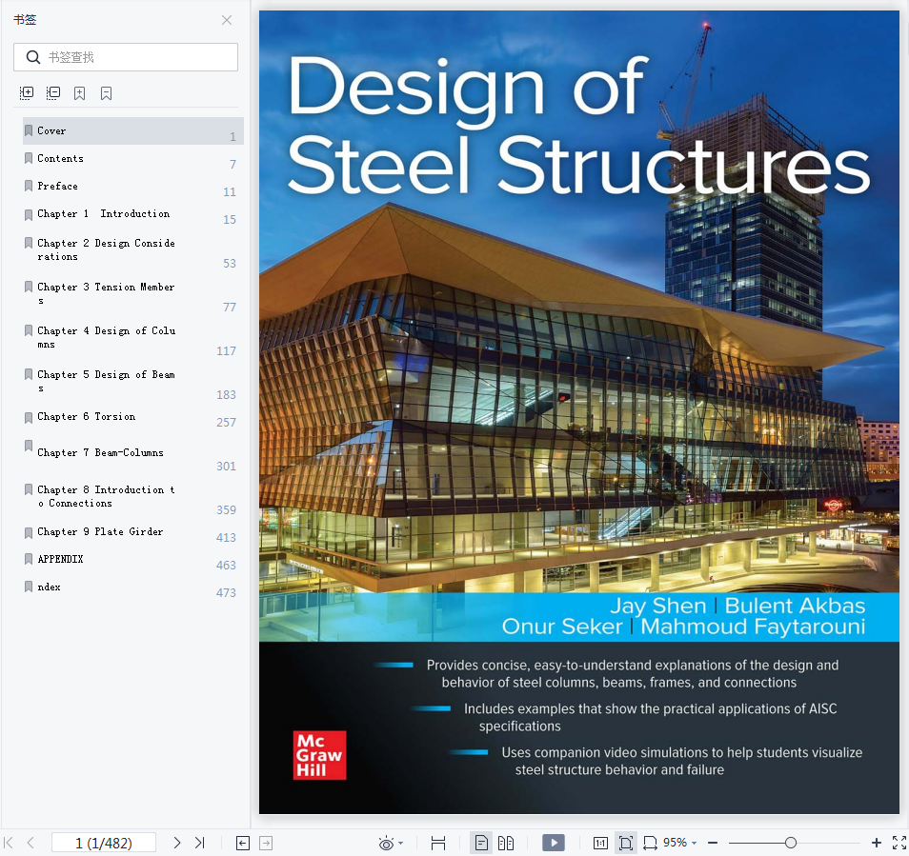Click page number 183 in bookmarks

[226, 395]
